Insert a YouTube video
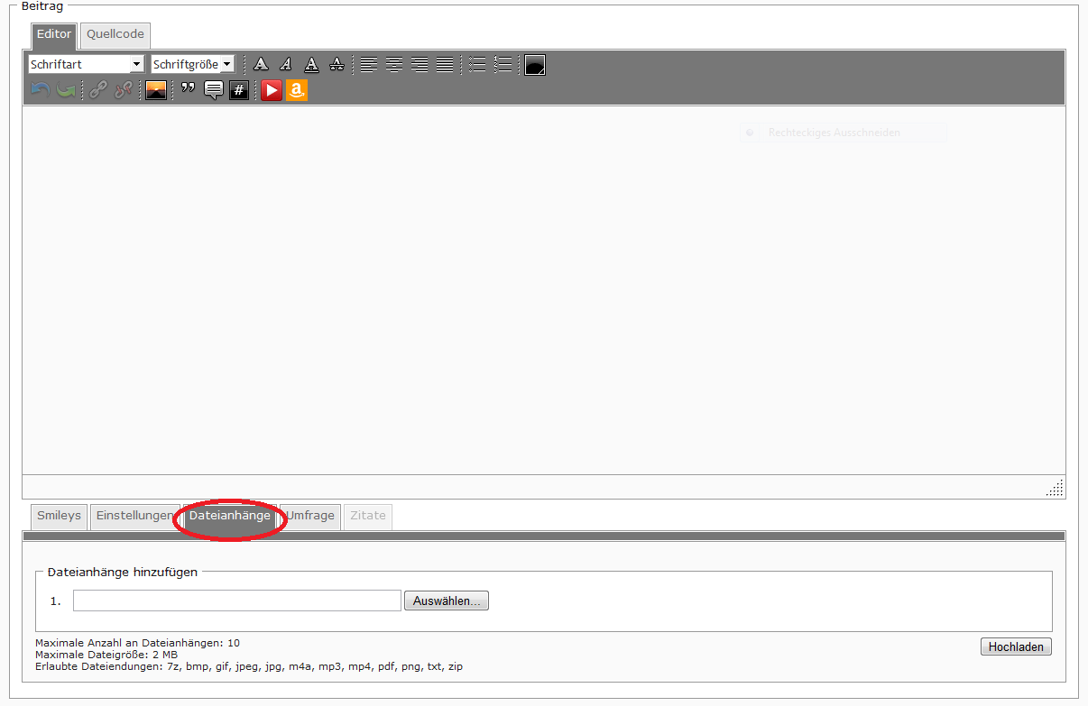This screenshot has height=706, width=1088. point(272,90)
